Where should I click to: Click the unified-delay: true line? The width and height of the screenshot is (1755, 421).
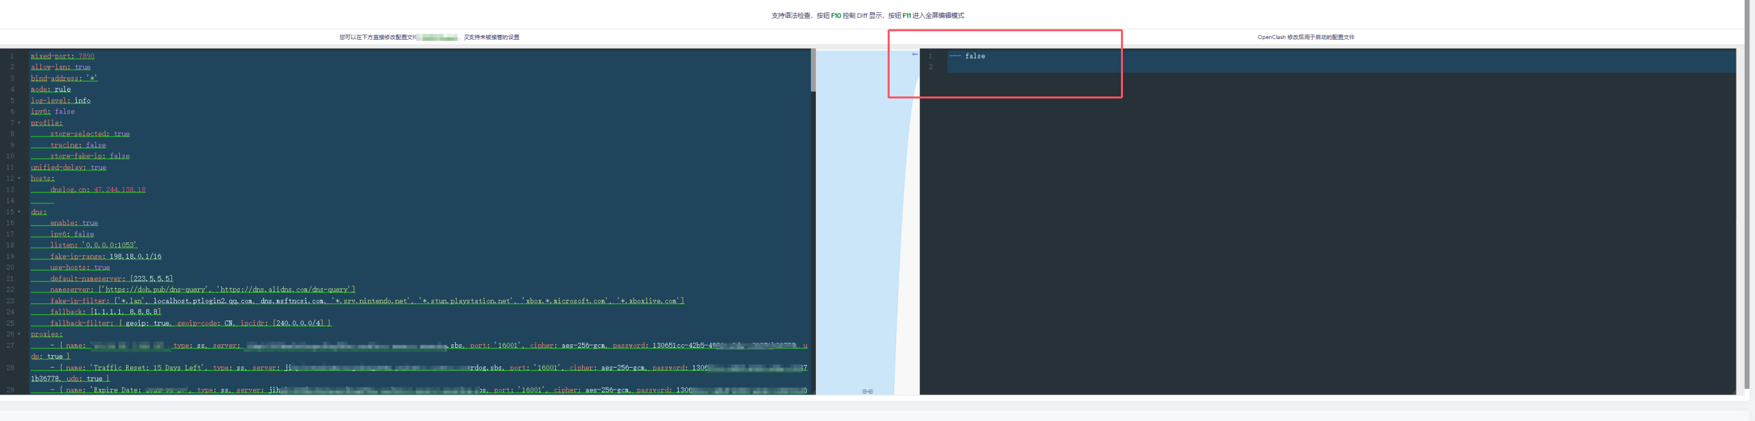tap(69, 168)
